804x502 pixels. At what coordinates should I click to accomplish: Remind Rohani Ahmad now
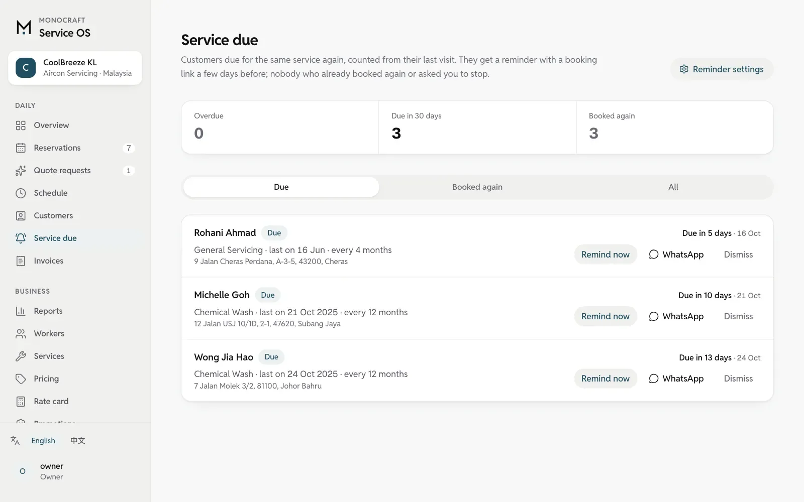pos(606,255)
